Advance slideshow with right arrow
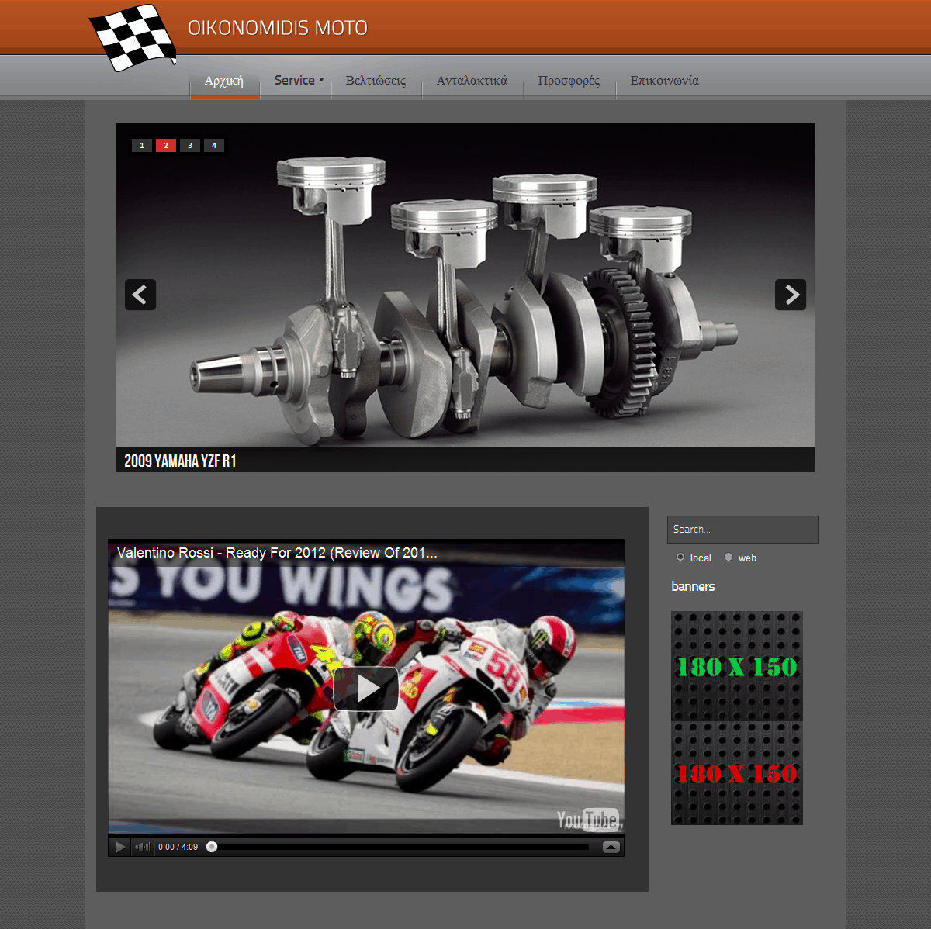Image resolution: width=931 pixels, height=929 pixels. tap(791, 295)
